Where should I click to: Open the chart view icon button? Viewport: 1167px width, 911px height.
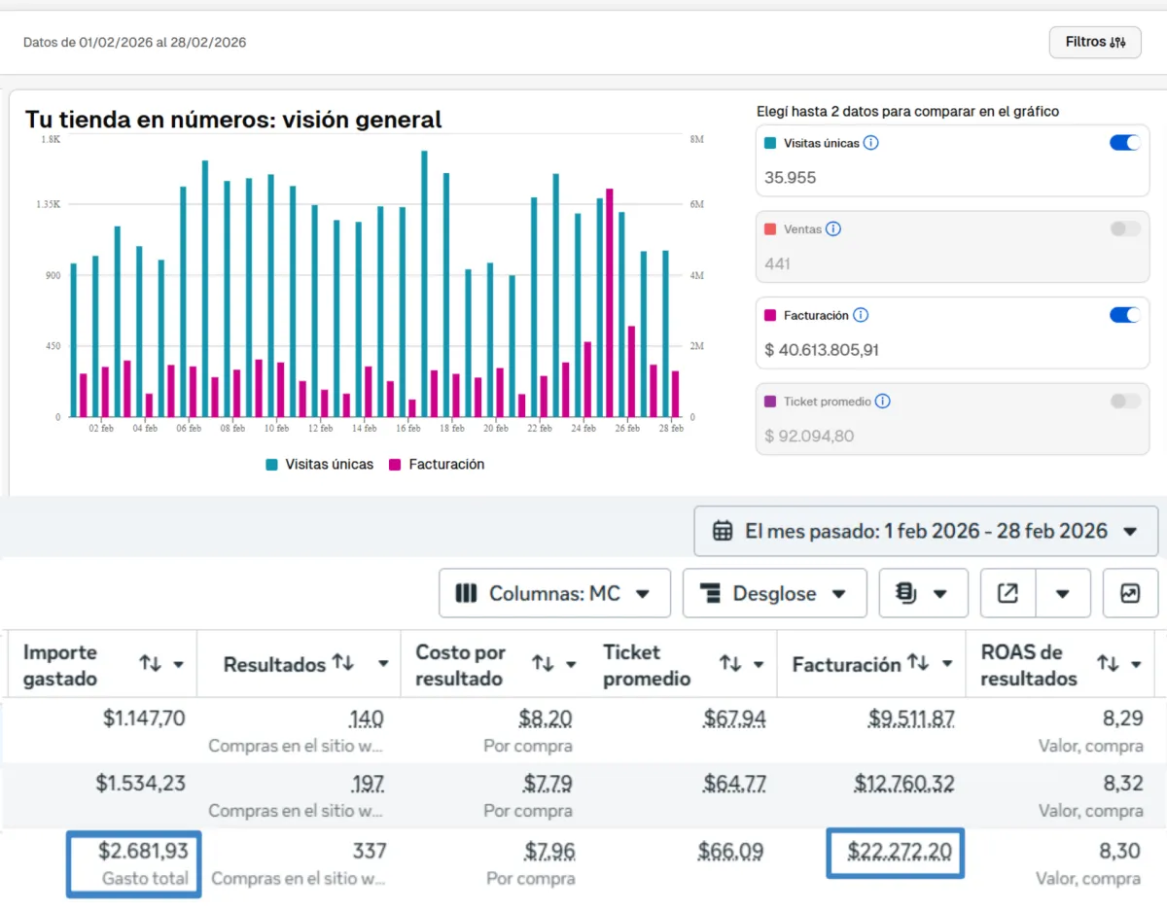(x=1130, y=593)
